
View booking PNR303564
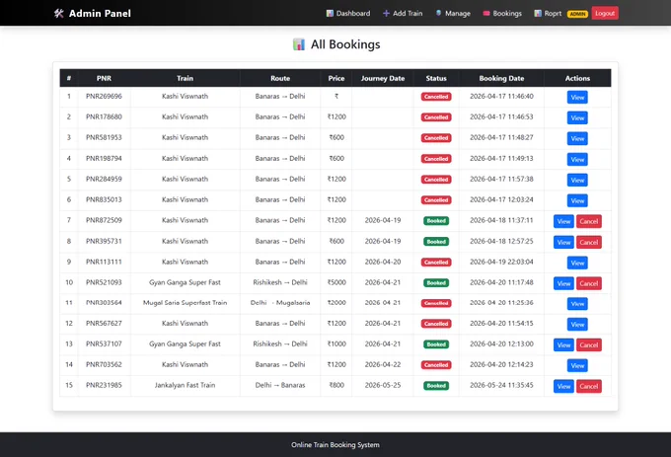[577, 304]
